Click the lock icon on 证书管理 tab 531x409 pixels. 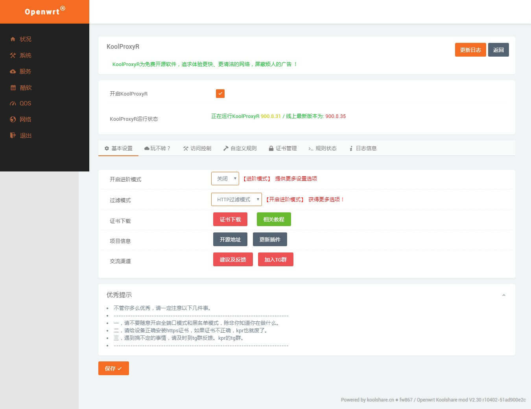tap(271, 148)
